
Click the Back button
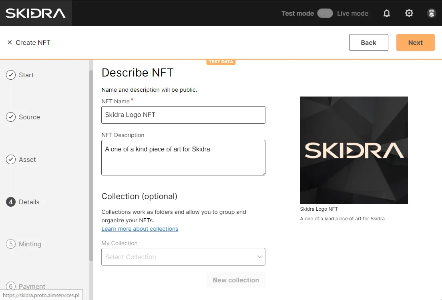(x=368, y=42)
